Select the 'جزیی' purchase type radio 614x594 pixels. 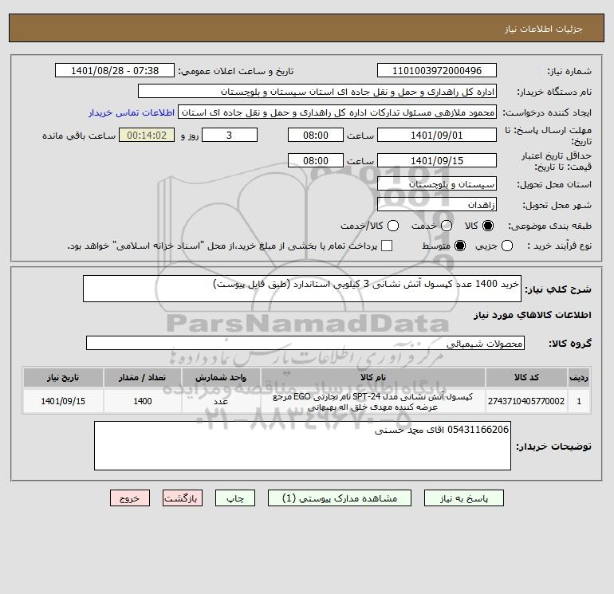(507, 246)
